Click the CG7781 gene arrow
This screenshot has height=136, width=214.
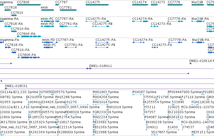(x=68, y=10)
